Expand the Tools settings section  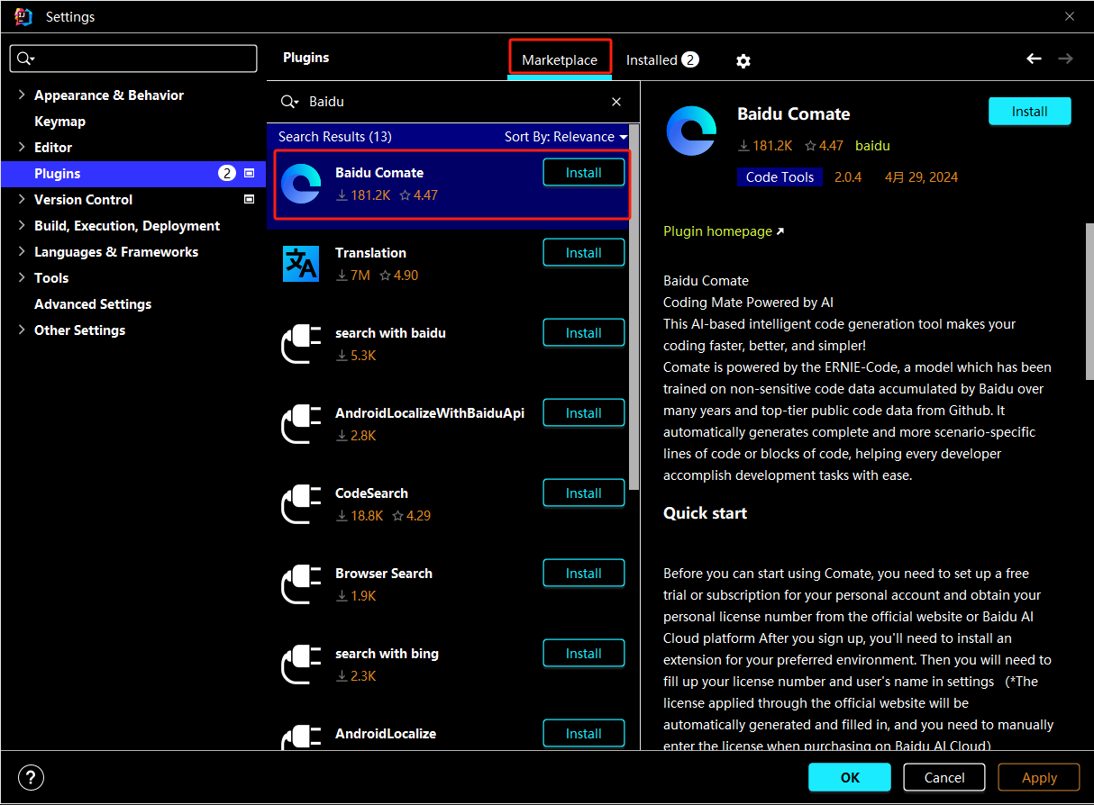pos(22,277)
